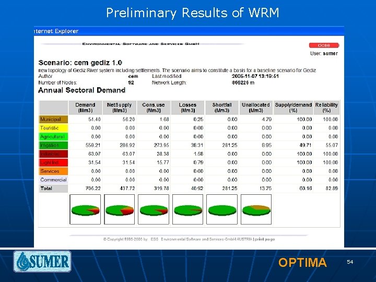376x282 pixels.
Task: Click the number of nodes value 92
Action: (131, 83)
